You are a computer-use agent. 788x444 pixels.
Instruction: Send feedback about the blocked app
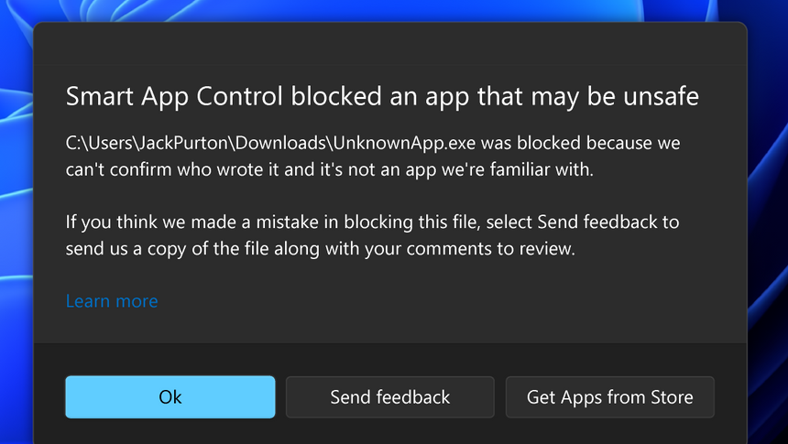pos(390,396)
